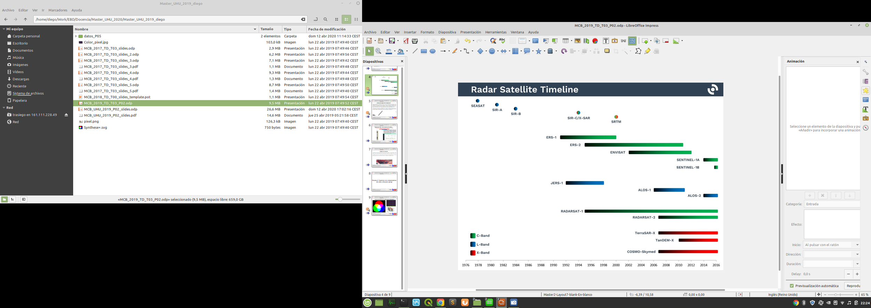Run the spelling check (Abc) icon
The image size is (871, 308).
pyautogui.click(x=502, y=41)
